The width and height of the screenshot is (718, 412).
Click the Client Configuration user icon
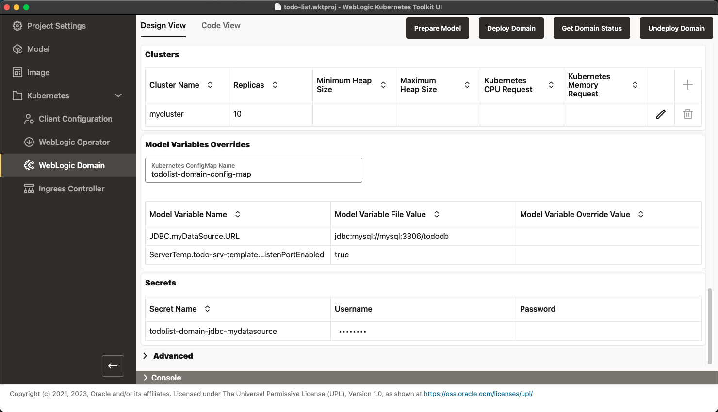pyautogui.click(x=29, y=119)
